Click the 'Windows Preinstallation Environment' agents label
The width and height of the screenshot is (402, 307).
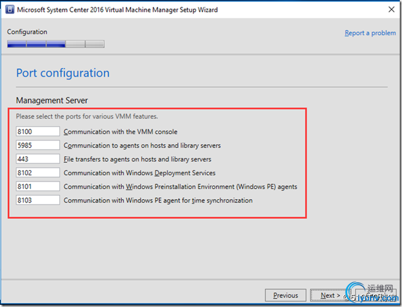[x=180, y=187]
